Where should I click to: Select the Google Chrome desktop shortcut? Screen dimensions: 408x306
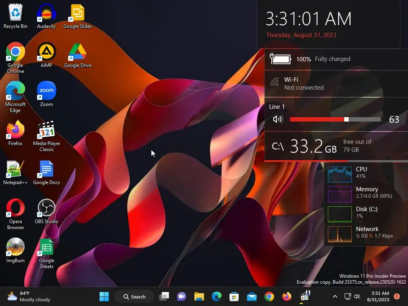pyautogui.click(x=16, y=58)
